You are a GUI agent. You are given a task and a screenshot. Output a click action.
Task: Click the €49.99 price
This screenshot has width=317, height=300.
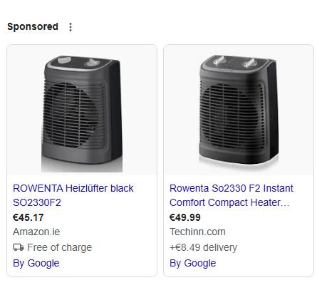[x=185, y=217]
